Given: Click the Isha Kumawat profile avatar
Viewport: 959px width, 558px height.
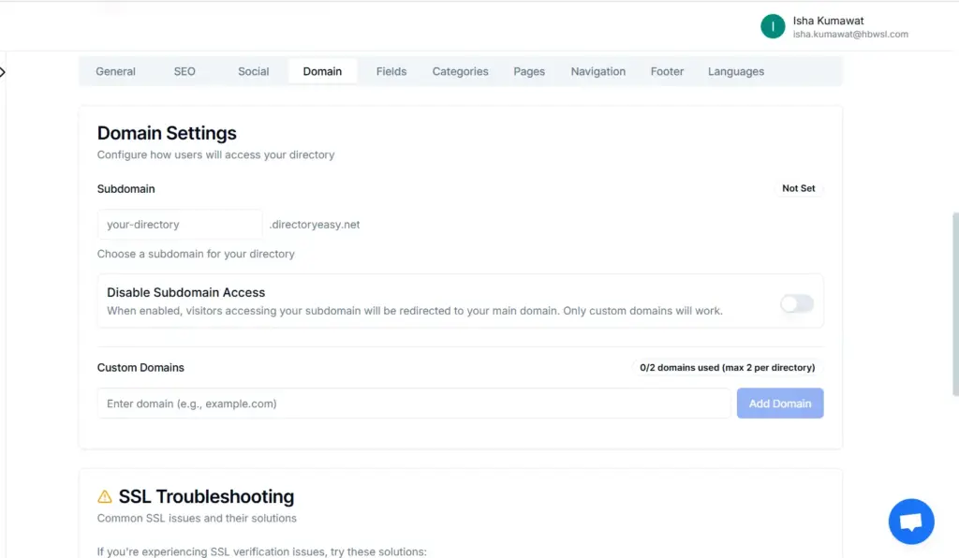Looking at the screenshot, I should (772, 26).
